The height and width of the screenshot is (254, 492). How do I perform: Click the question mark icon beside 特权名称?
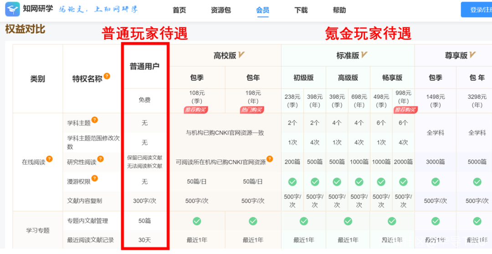[x=107, y=76]
